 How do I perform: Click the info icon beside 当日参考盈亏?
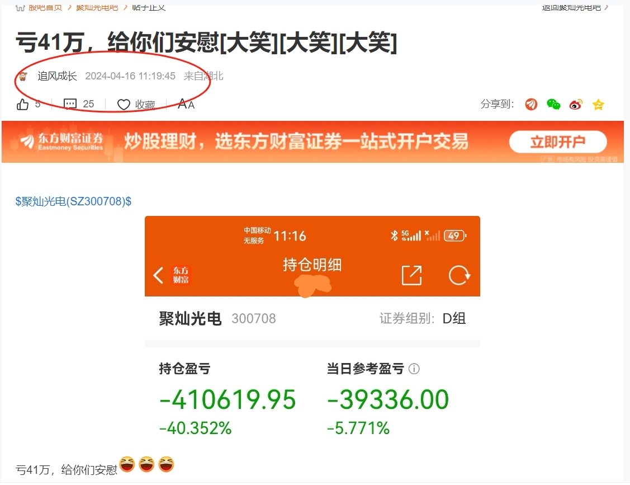[x=414, y=369]
